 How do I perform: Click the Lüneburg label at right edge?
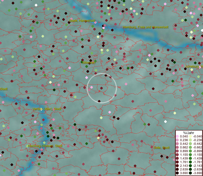point(194,66)
